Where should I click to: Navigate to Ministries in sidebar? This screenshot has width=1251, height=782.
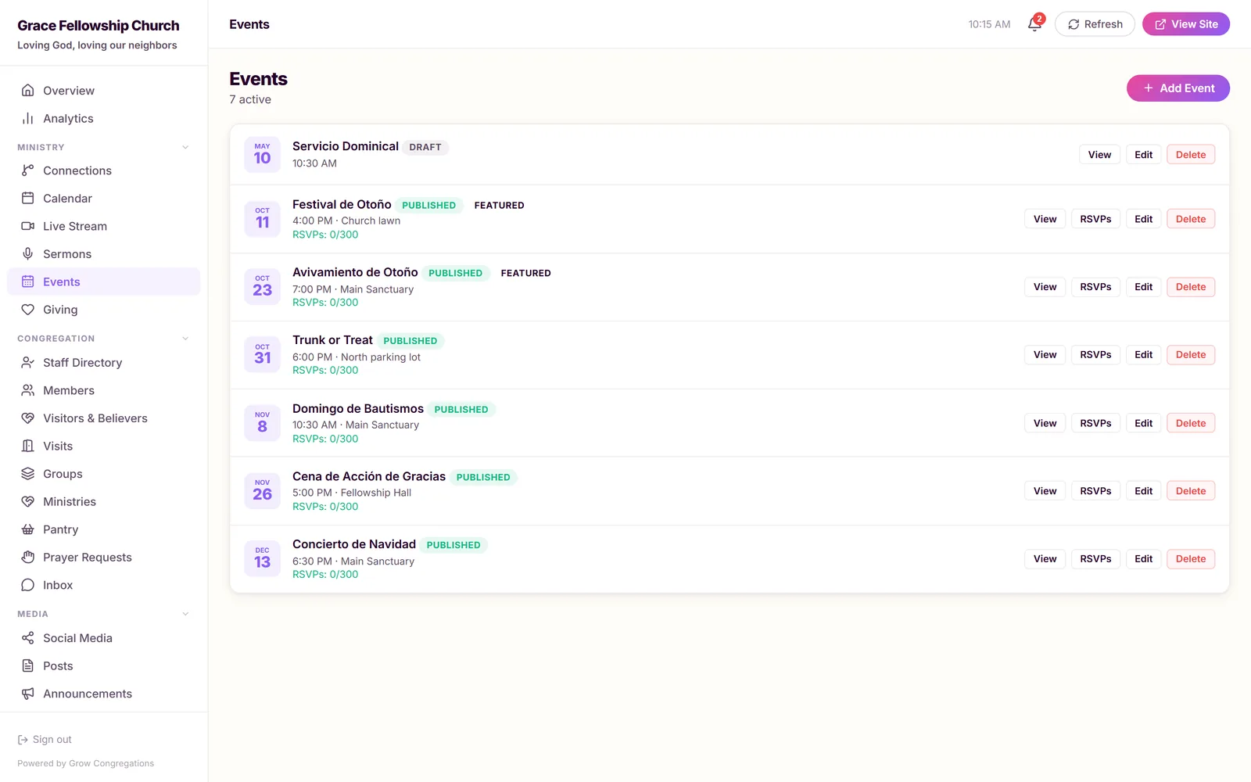[x=103, y=502]
